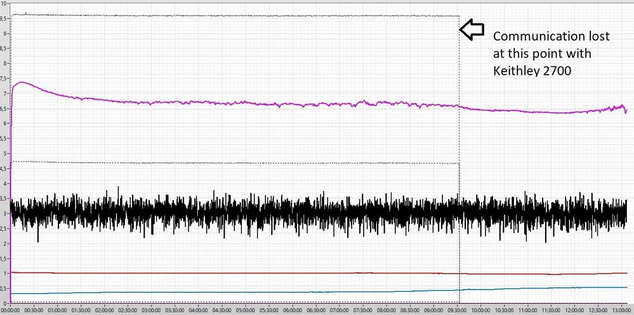Click the 7,5 y-axis tick label
Image resolution: width=634 pixels, height=315 pixels.
(x=3, y=79)
